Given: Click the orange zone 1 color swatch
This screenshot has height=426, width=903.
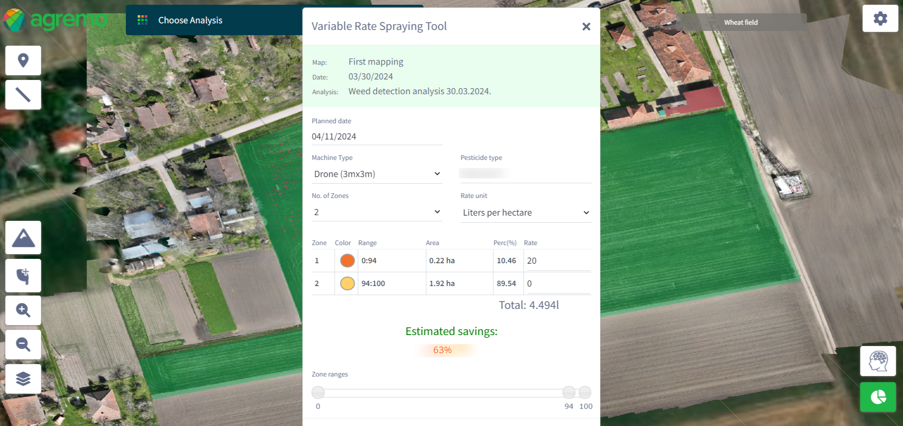Looking at the screenshot, I should pyautogui.click(x=347, y=261).
